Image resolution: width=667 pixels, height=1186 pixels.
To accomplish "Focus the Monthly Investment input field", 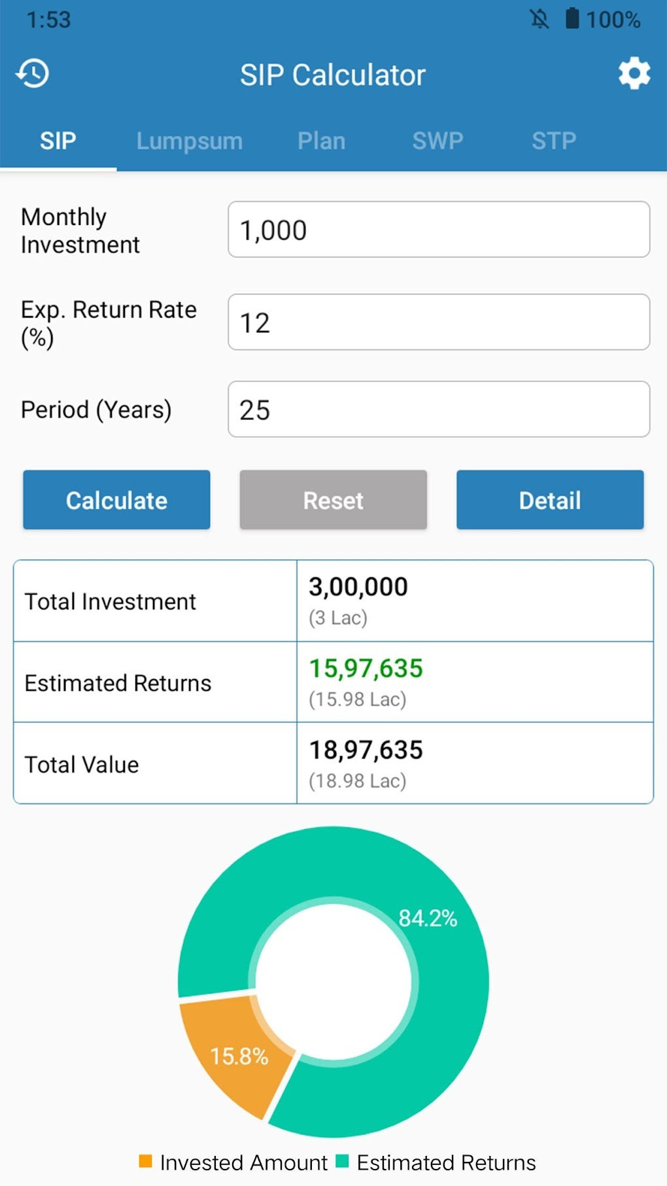I will click(x=438, y=230).
